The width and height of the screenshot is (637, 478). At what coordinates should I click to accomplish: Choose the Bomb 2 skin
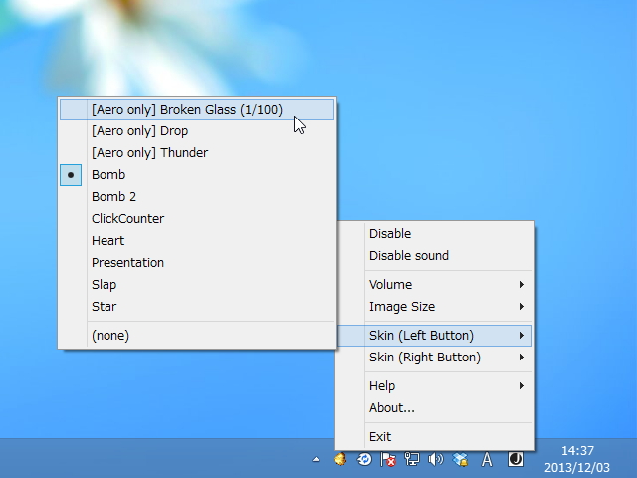[197, 197]
